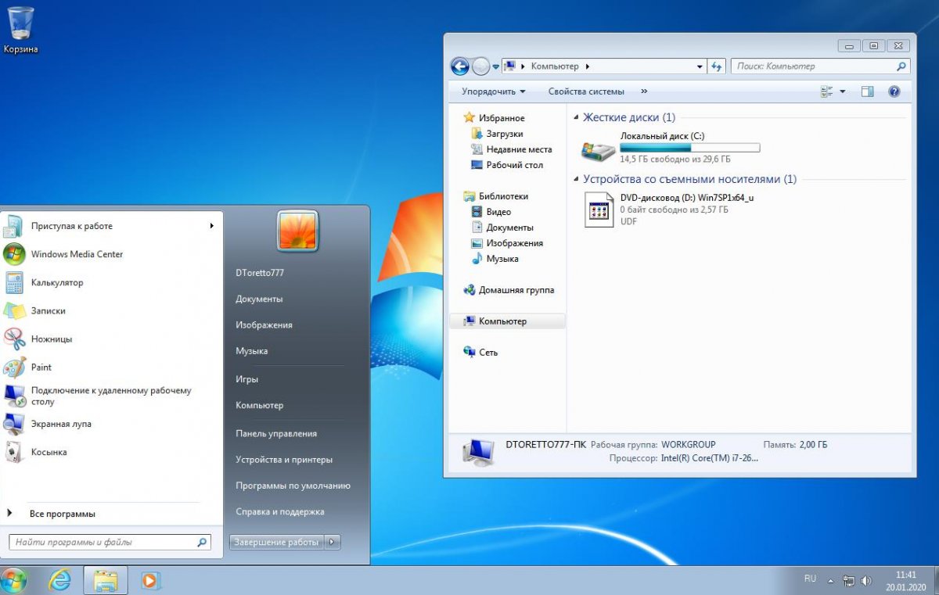
Task: Select the DVD-дисковод (D:) drive icon
Action: 599,210
